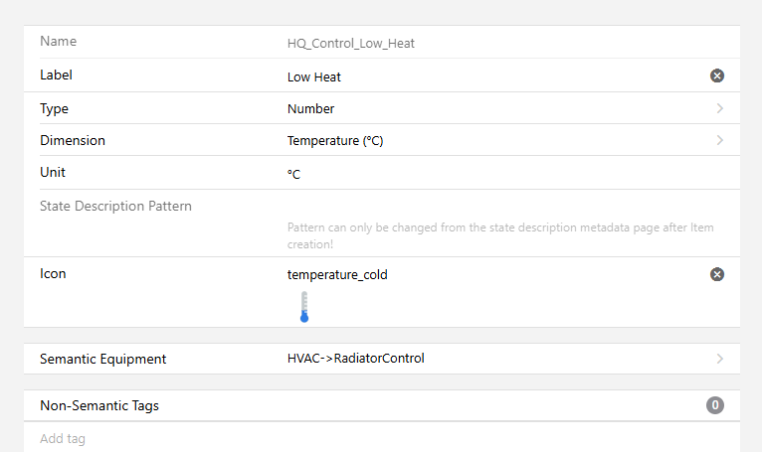Click the Semantic Equipment row label

click(x=103, y=359)
